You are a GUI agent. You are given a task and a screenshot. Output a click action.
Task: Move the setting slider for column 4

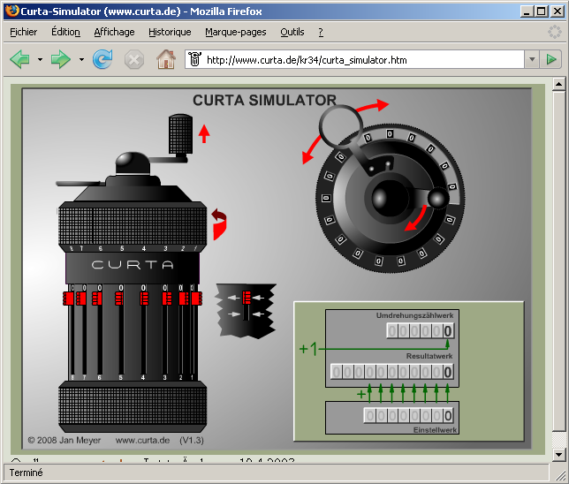144,299
